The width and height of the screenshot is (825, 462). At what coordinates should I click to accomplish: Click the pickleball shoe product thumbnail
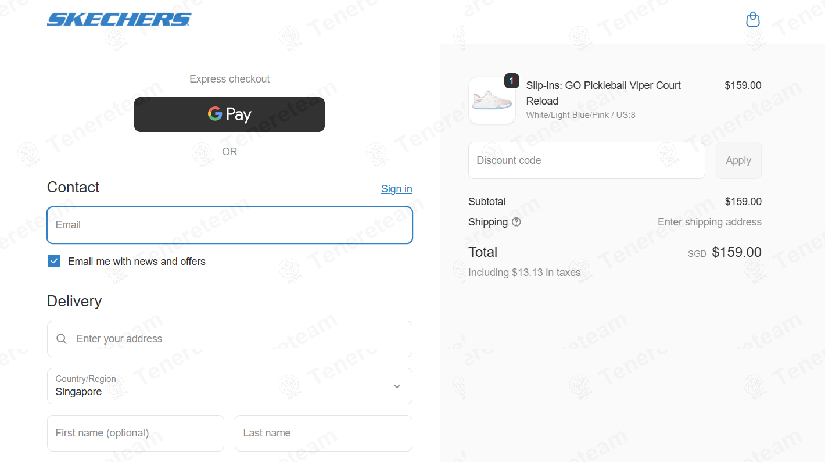pyautogui.click(x=492, y=101)
